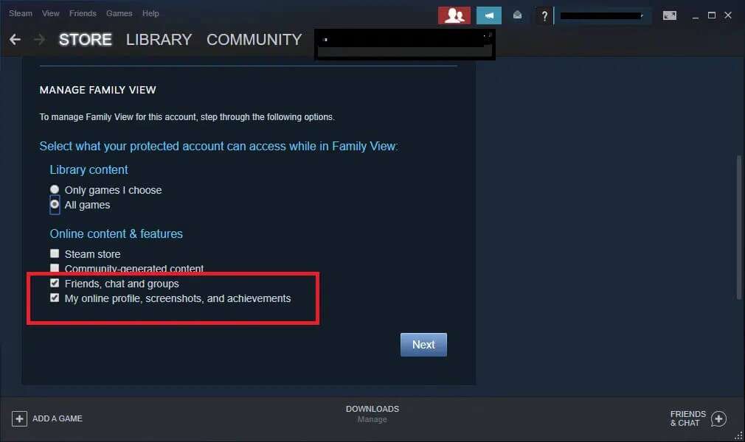Open the Help menu
Viewport: 745px width, 442px height.
(x=150, y=13)
